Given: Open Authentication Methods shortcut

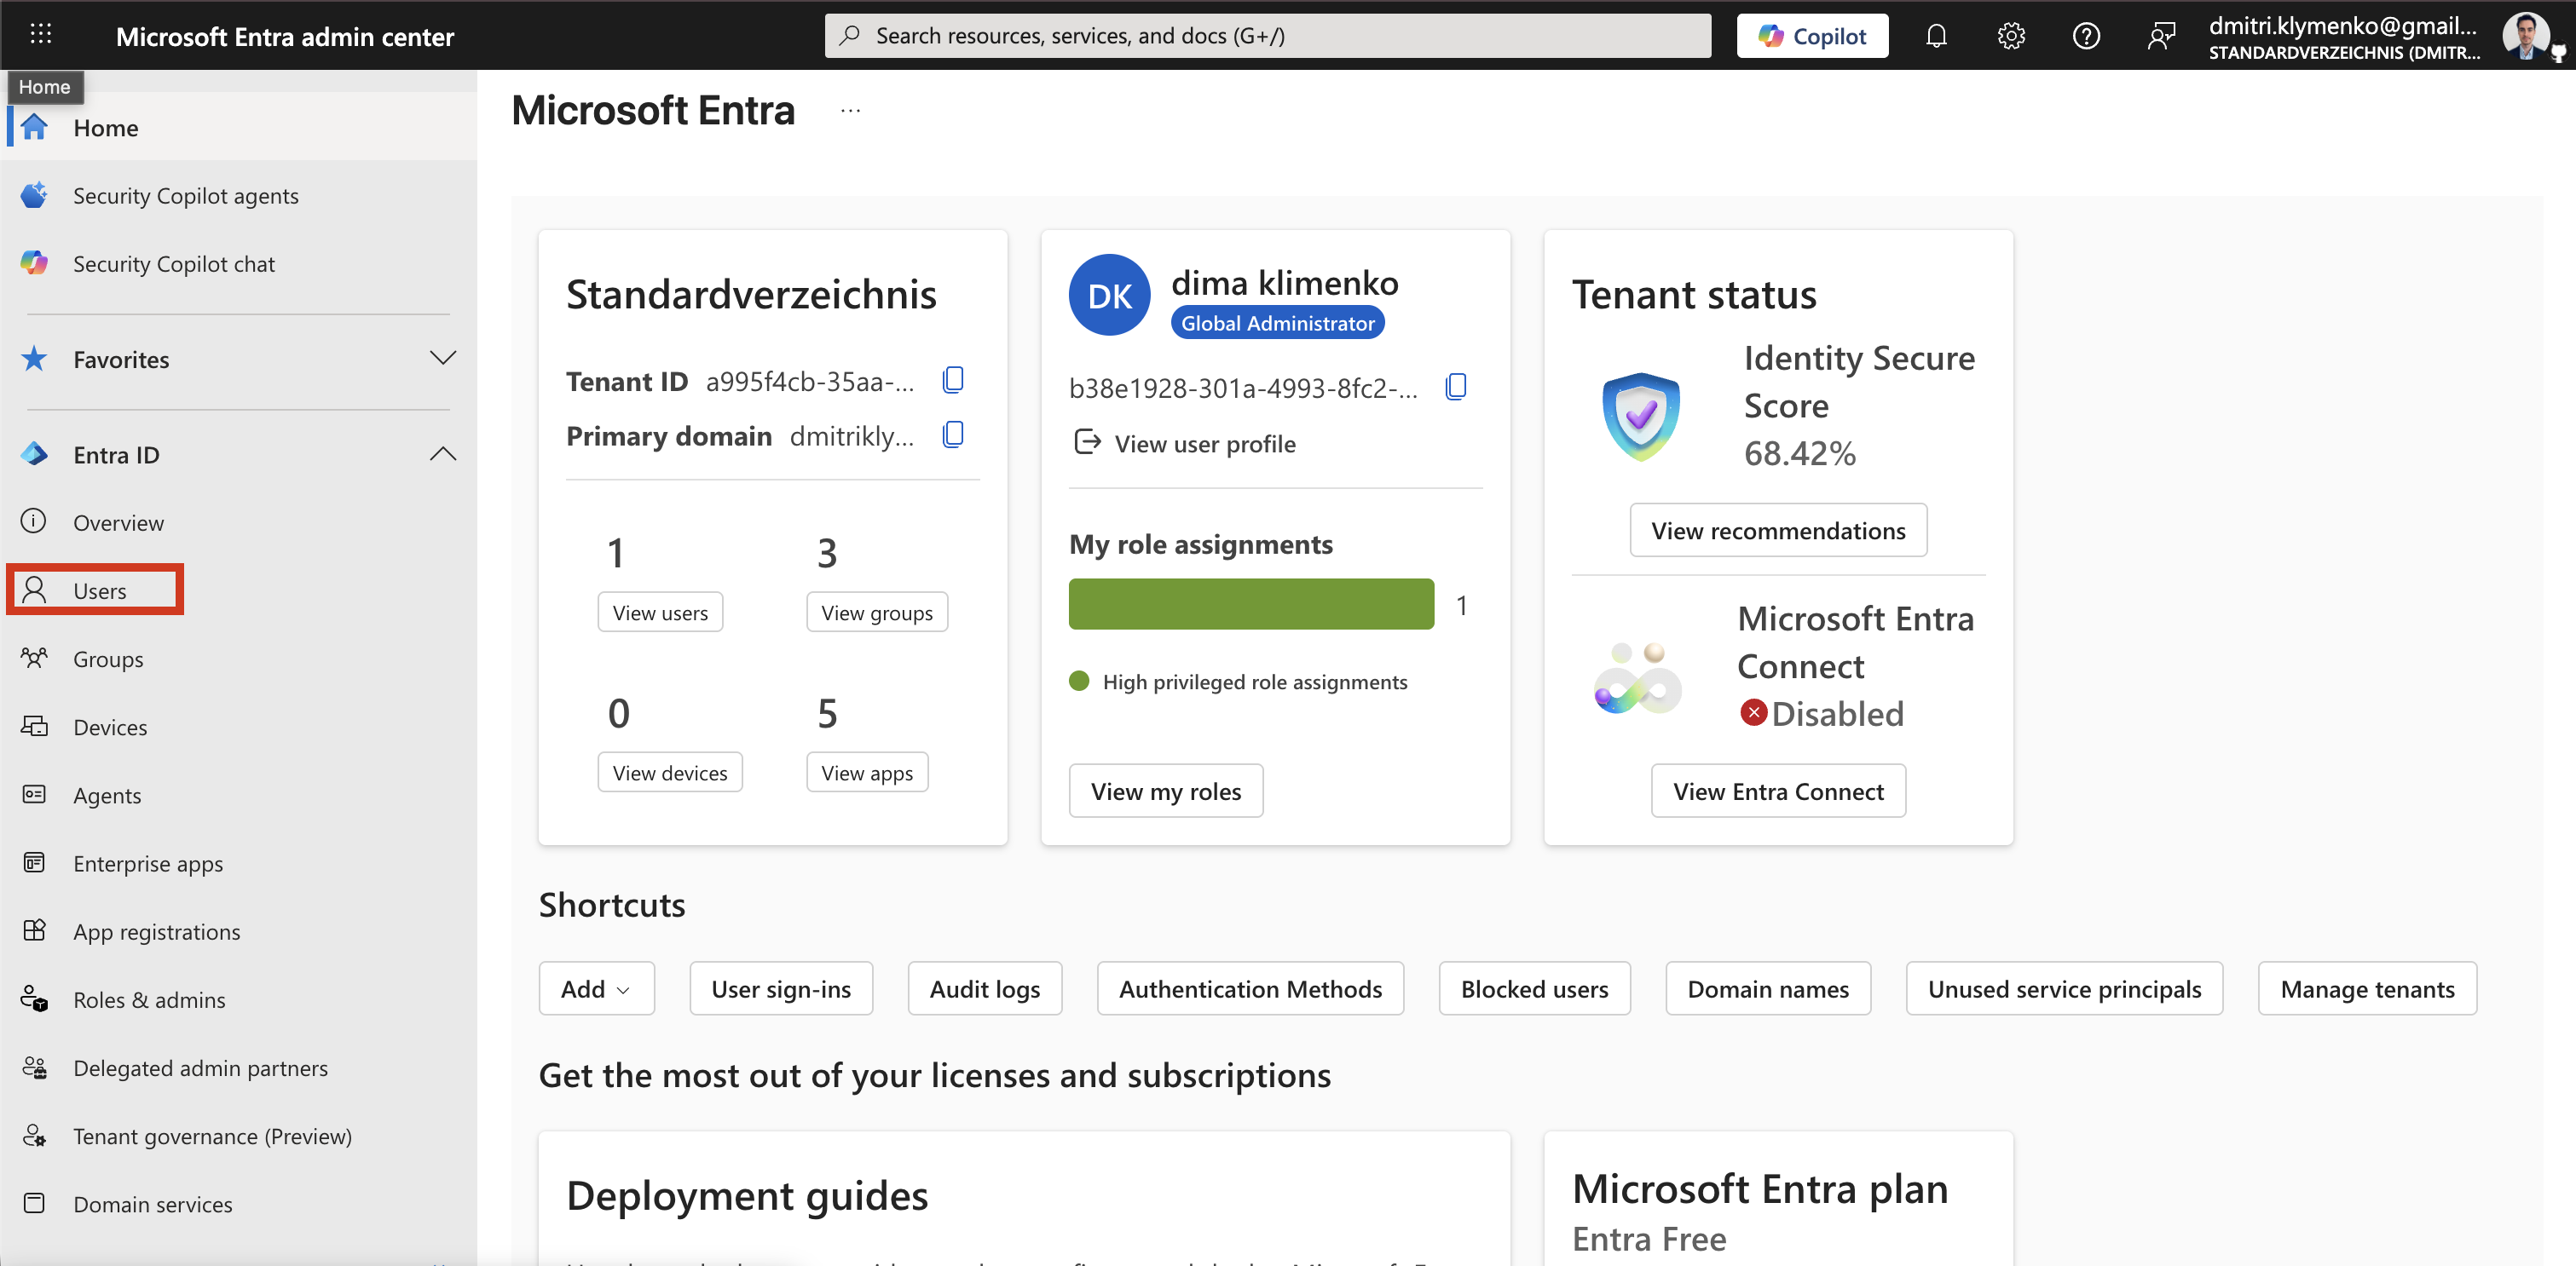Looking at the screenshot, I should click(x=1250, y=989).
